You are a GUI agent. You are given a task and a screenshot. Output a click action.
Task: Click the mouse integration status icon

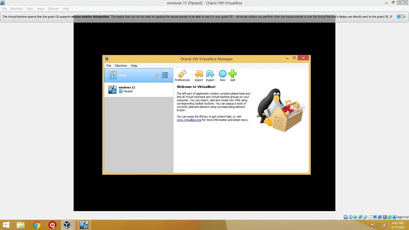[x=390, y=217]
